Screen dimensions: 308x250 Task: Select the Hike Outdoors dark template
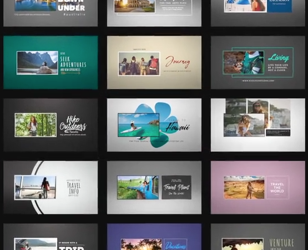[51, 125]
